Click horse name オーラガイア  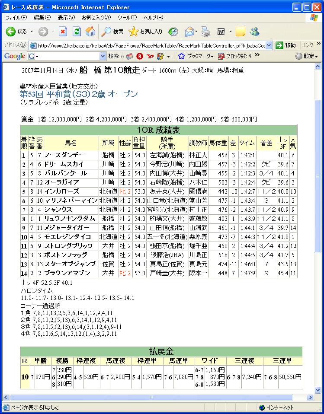point(61,182)
